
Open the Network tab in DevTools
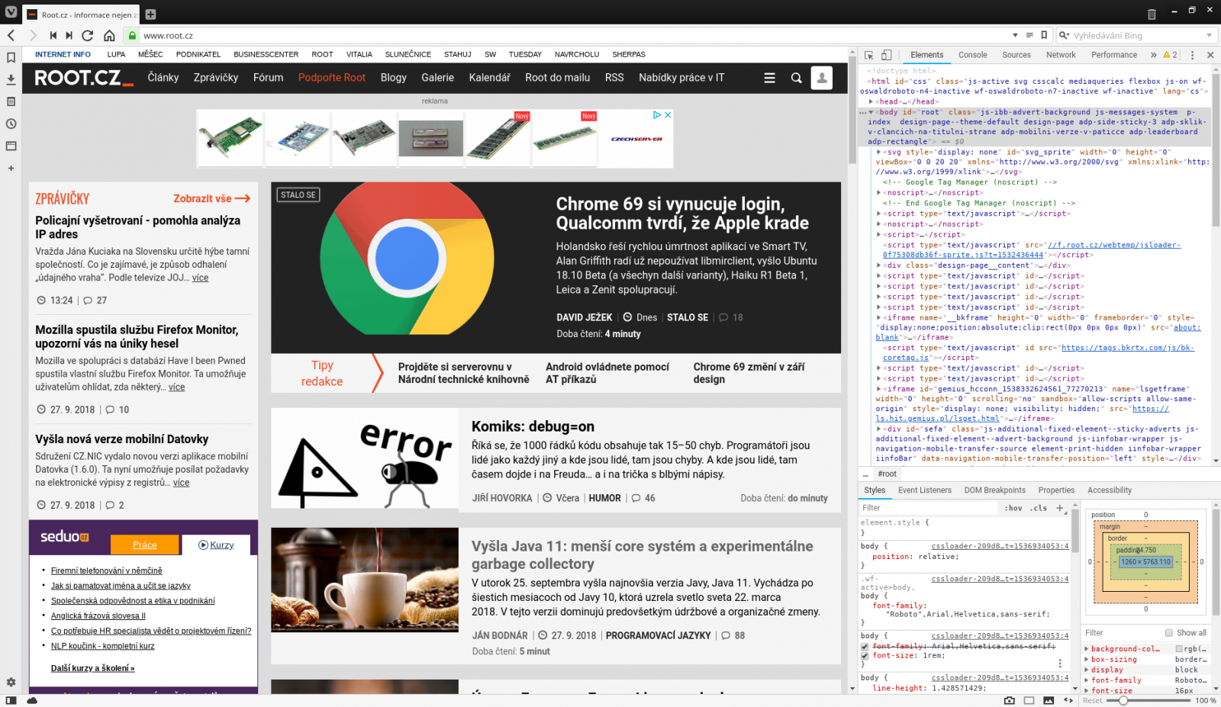[1061, 55]
